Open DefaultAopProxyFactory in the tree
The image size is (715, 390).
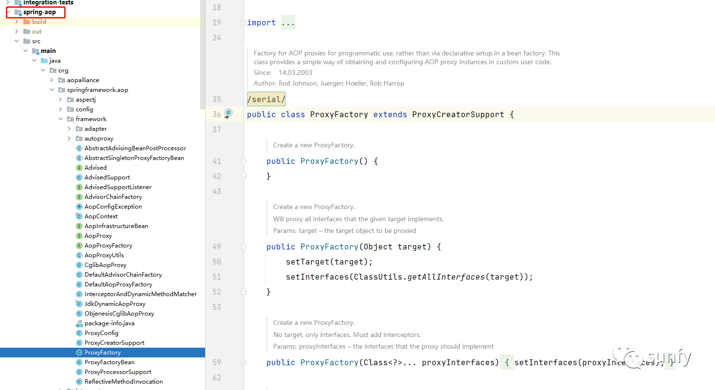pos(118,284)
